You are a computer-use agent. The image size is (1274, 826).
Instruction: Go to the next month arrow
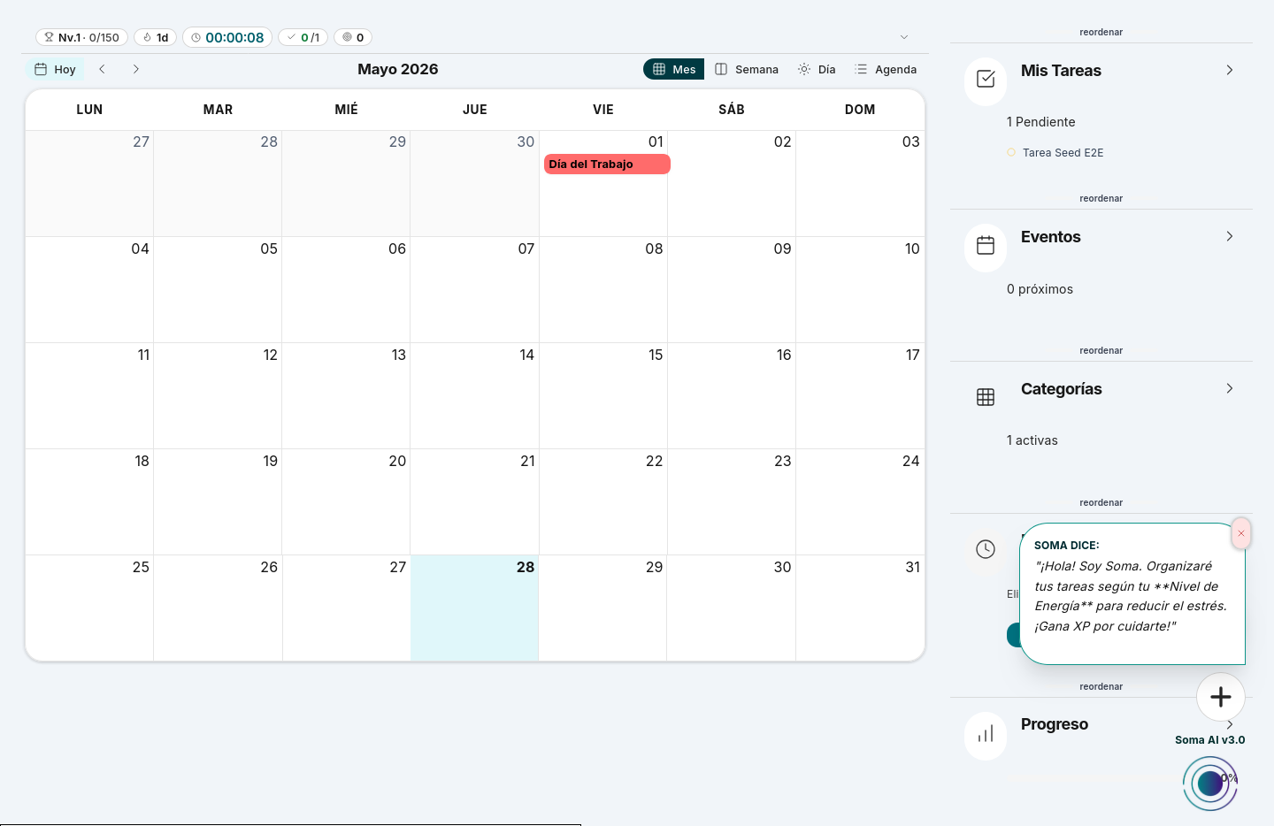tap(135, 69)
